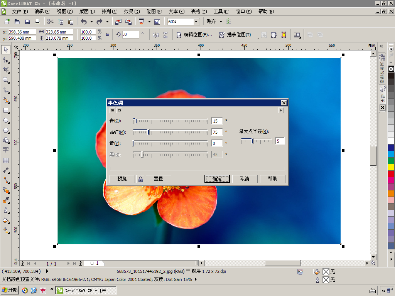Click the Open folder icon
This screenshot has height=296, width=395.
click(17, 22)
